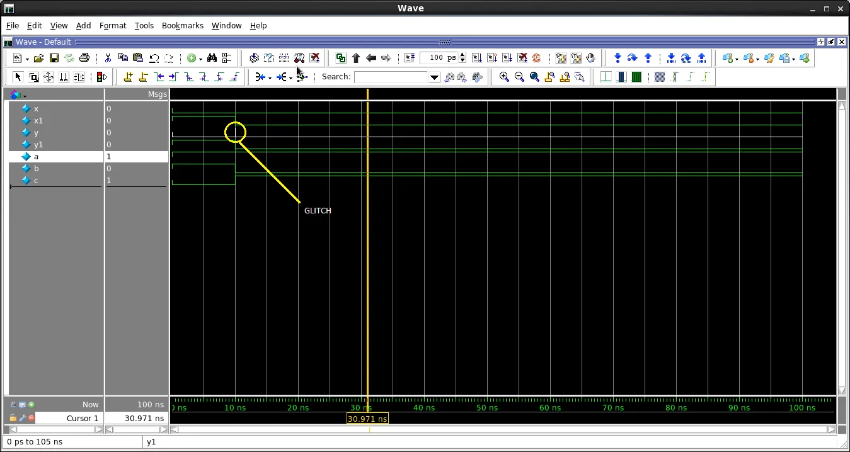Viewport: 850px width, 452px height.
Task: Click the Zoom In on Active Cursor icon
Action: point(549,77)
